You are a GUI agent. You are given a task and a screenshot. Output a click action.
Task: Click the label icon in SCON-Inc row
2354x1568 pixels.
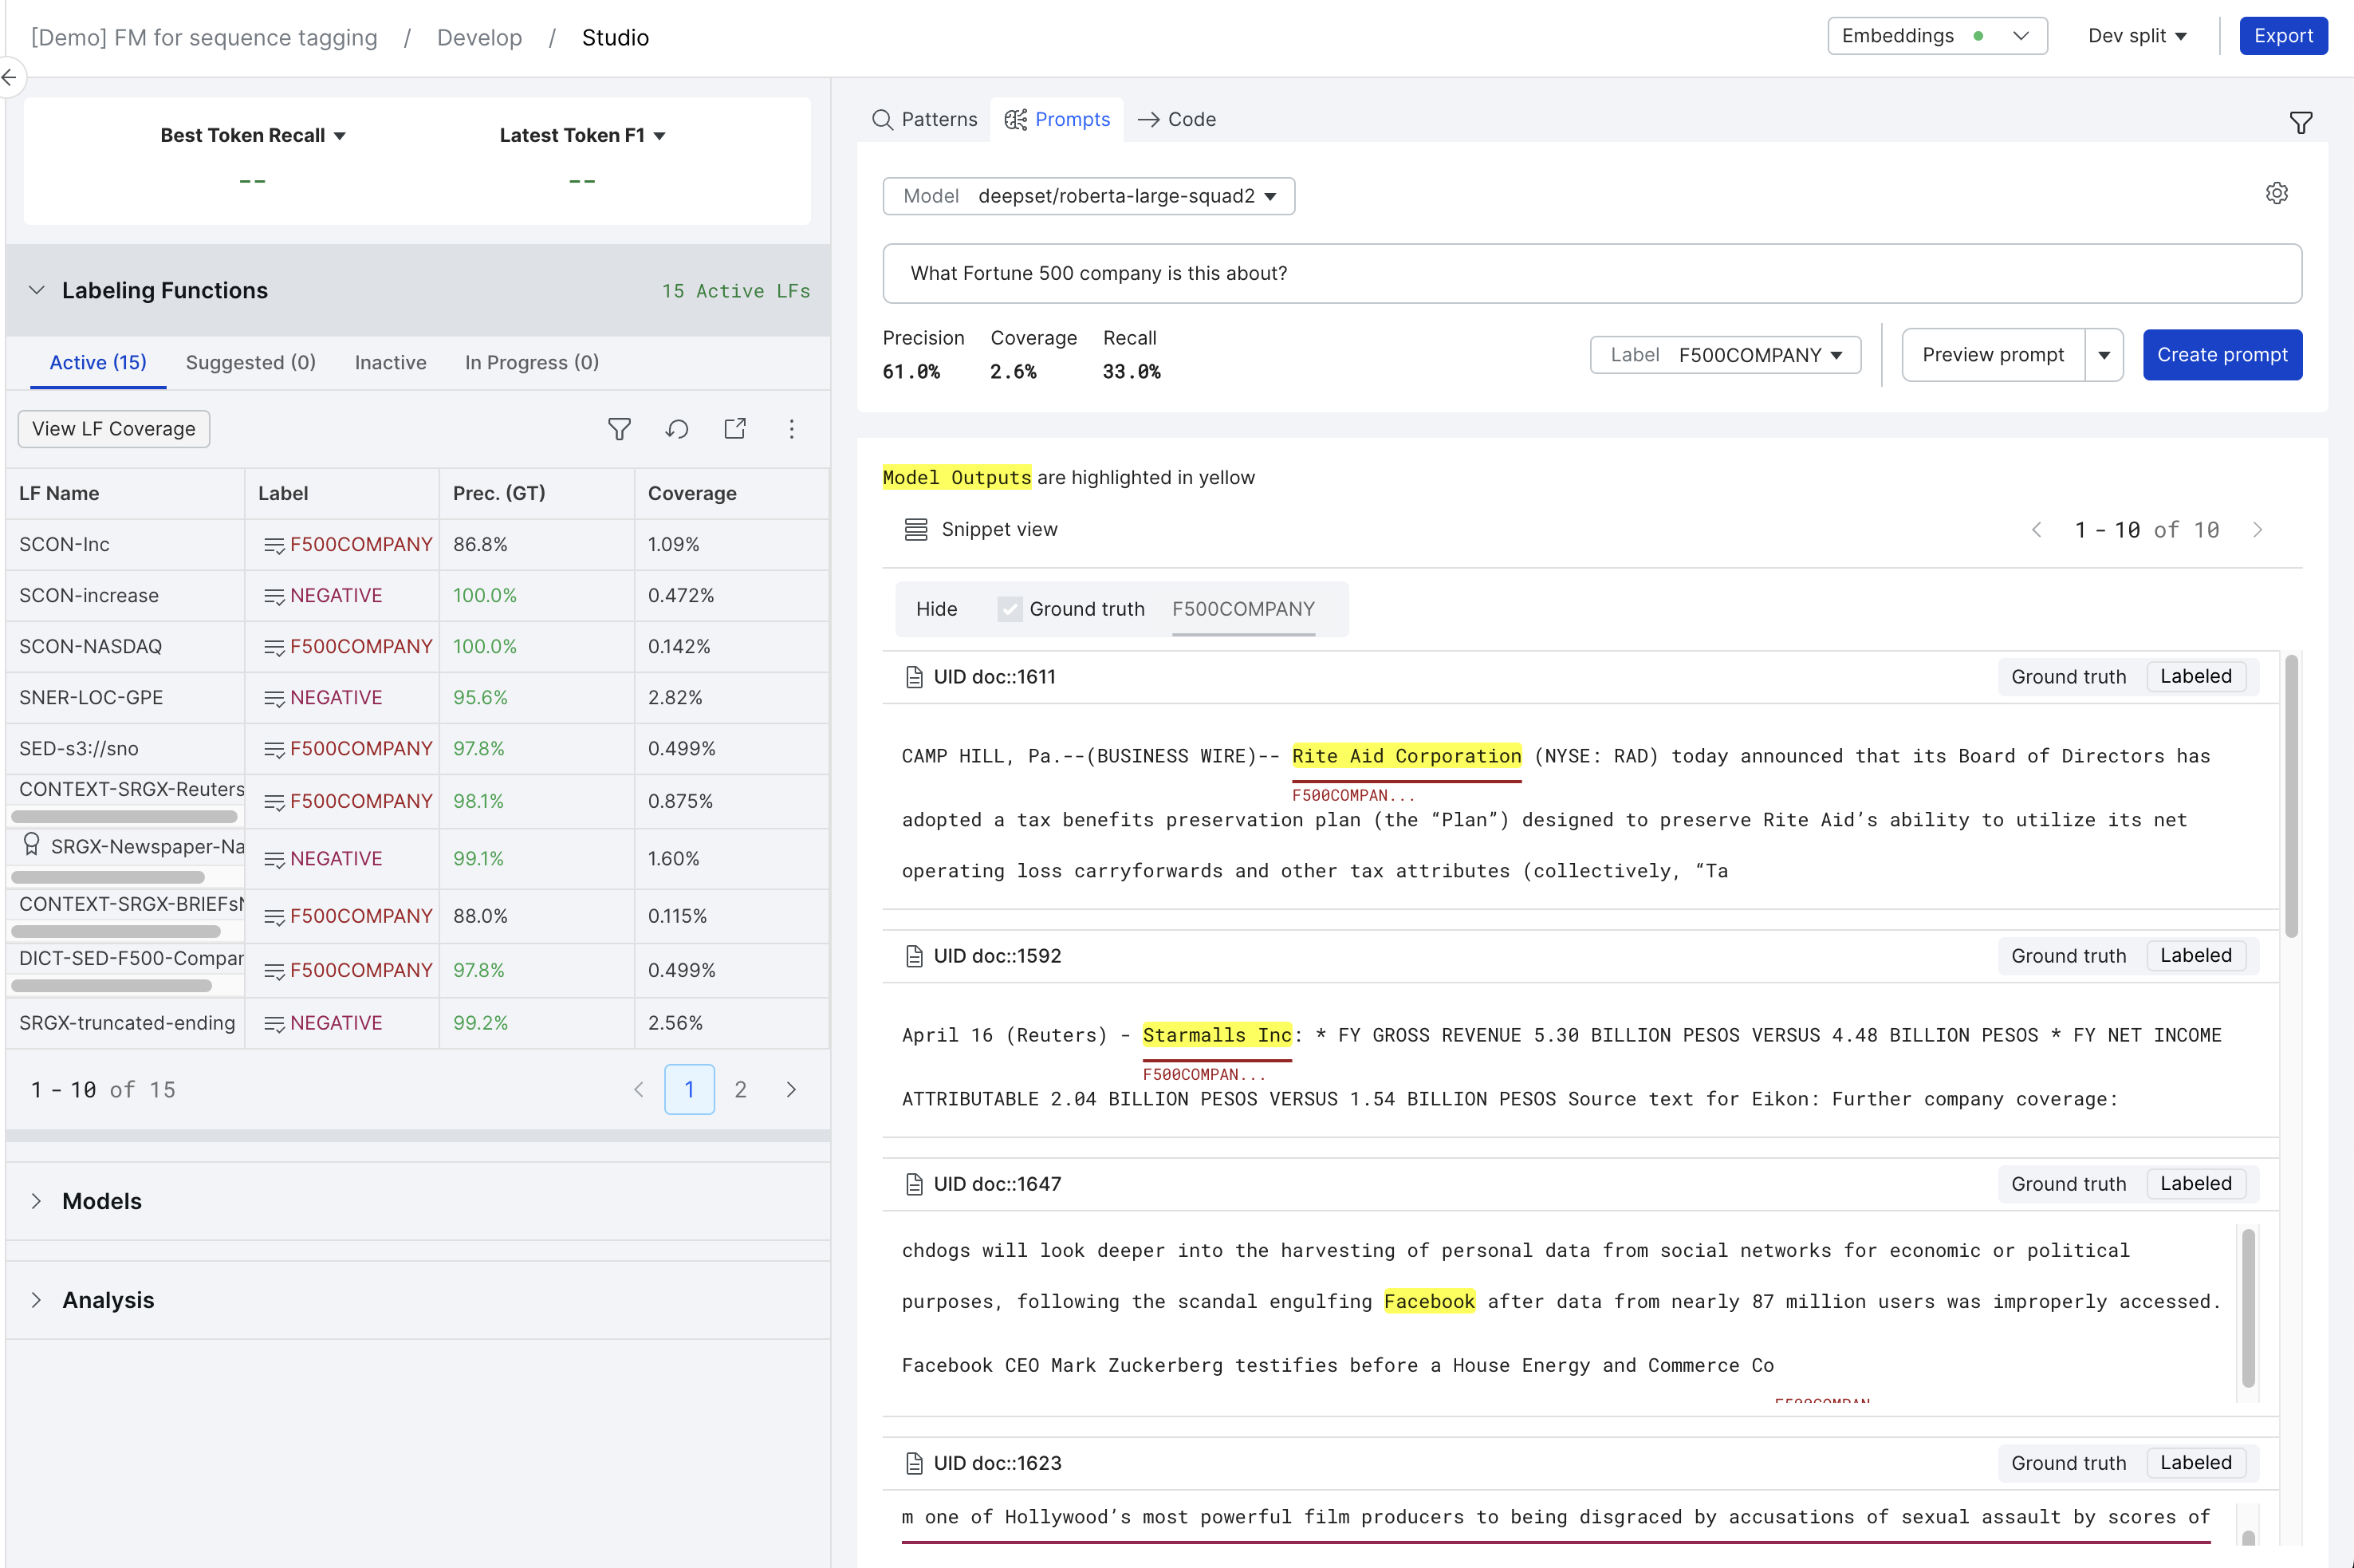[x=274, y=545]
